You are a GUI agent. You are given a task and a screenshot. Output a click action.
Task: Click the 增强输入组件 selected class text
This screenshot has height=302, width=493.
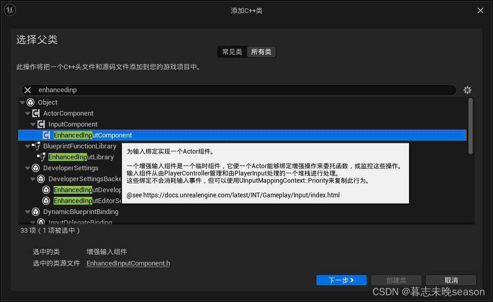click(107, 251)
